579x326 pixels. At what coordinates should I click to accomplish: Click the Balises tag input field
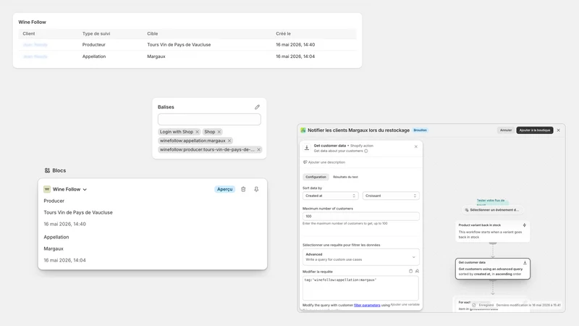point(209,120)
